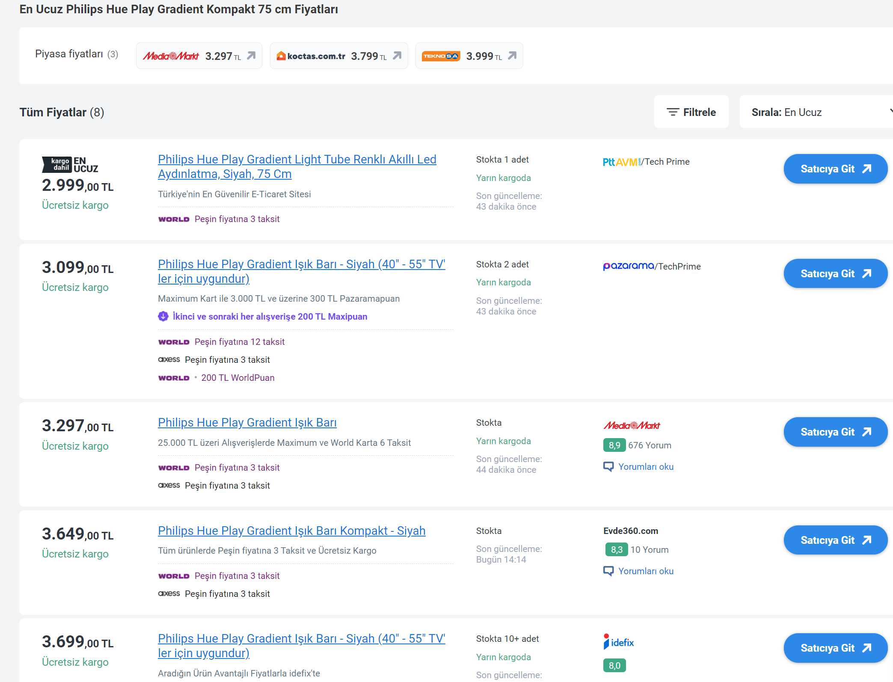The width and height of the screenshot is (893, 682).
Task: Click arrow icon next to Teknosa 3.999 TL
Action: click(512, 56)
